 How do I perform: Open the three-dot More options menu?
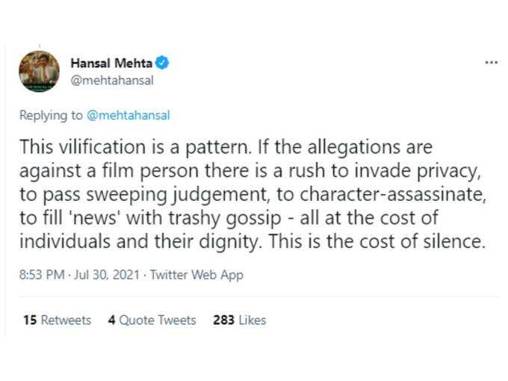pyautogui.click(x=491, y=62)
